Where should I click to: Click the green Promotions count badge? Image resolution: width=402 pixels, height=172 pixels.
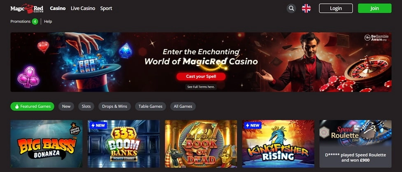[x=35, y=21]
